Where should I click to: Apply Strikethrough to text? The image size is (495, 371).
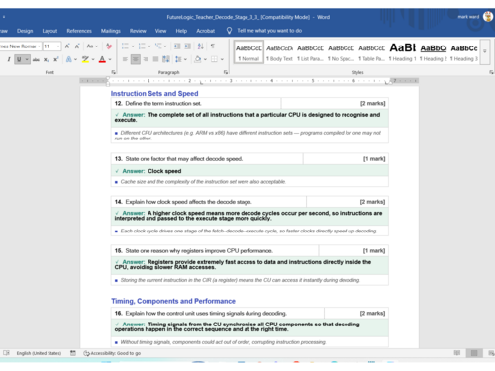point(36,59)
